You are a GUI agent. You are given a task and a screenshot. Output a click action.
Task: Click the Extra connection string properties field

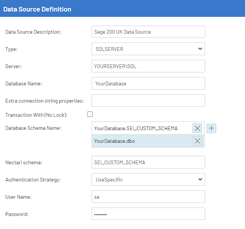pyautogui.click(x=148, y=101)
